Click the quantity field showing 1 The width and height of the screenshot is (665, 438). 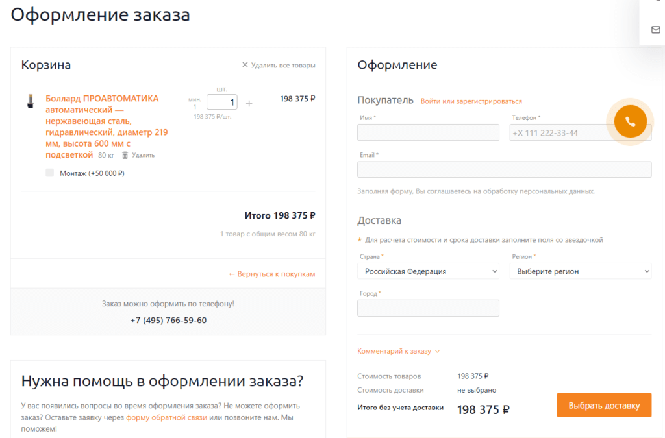tap(222, 102)
